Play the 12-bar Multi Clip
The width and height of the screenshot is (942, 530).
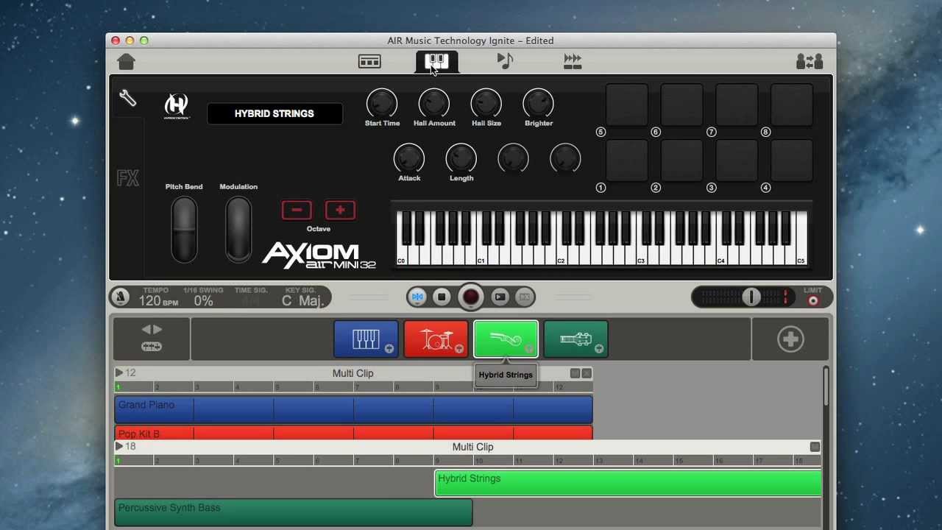[119, 373]
